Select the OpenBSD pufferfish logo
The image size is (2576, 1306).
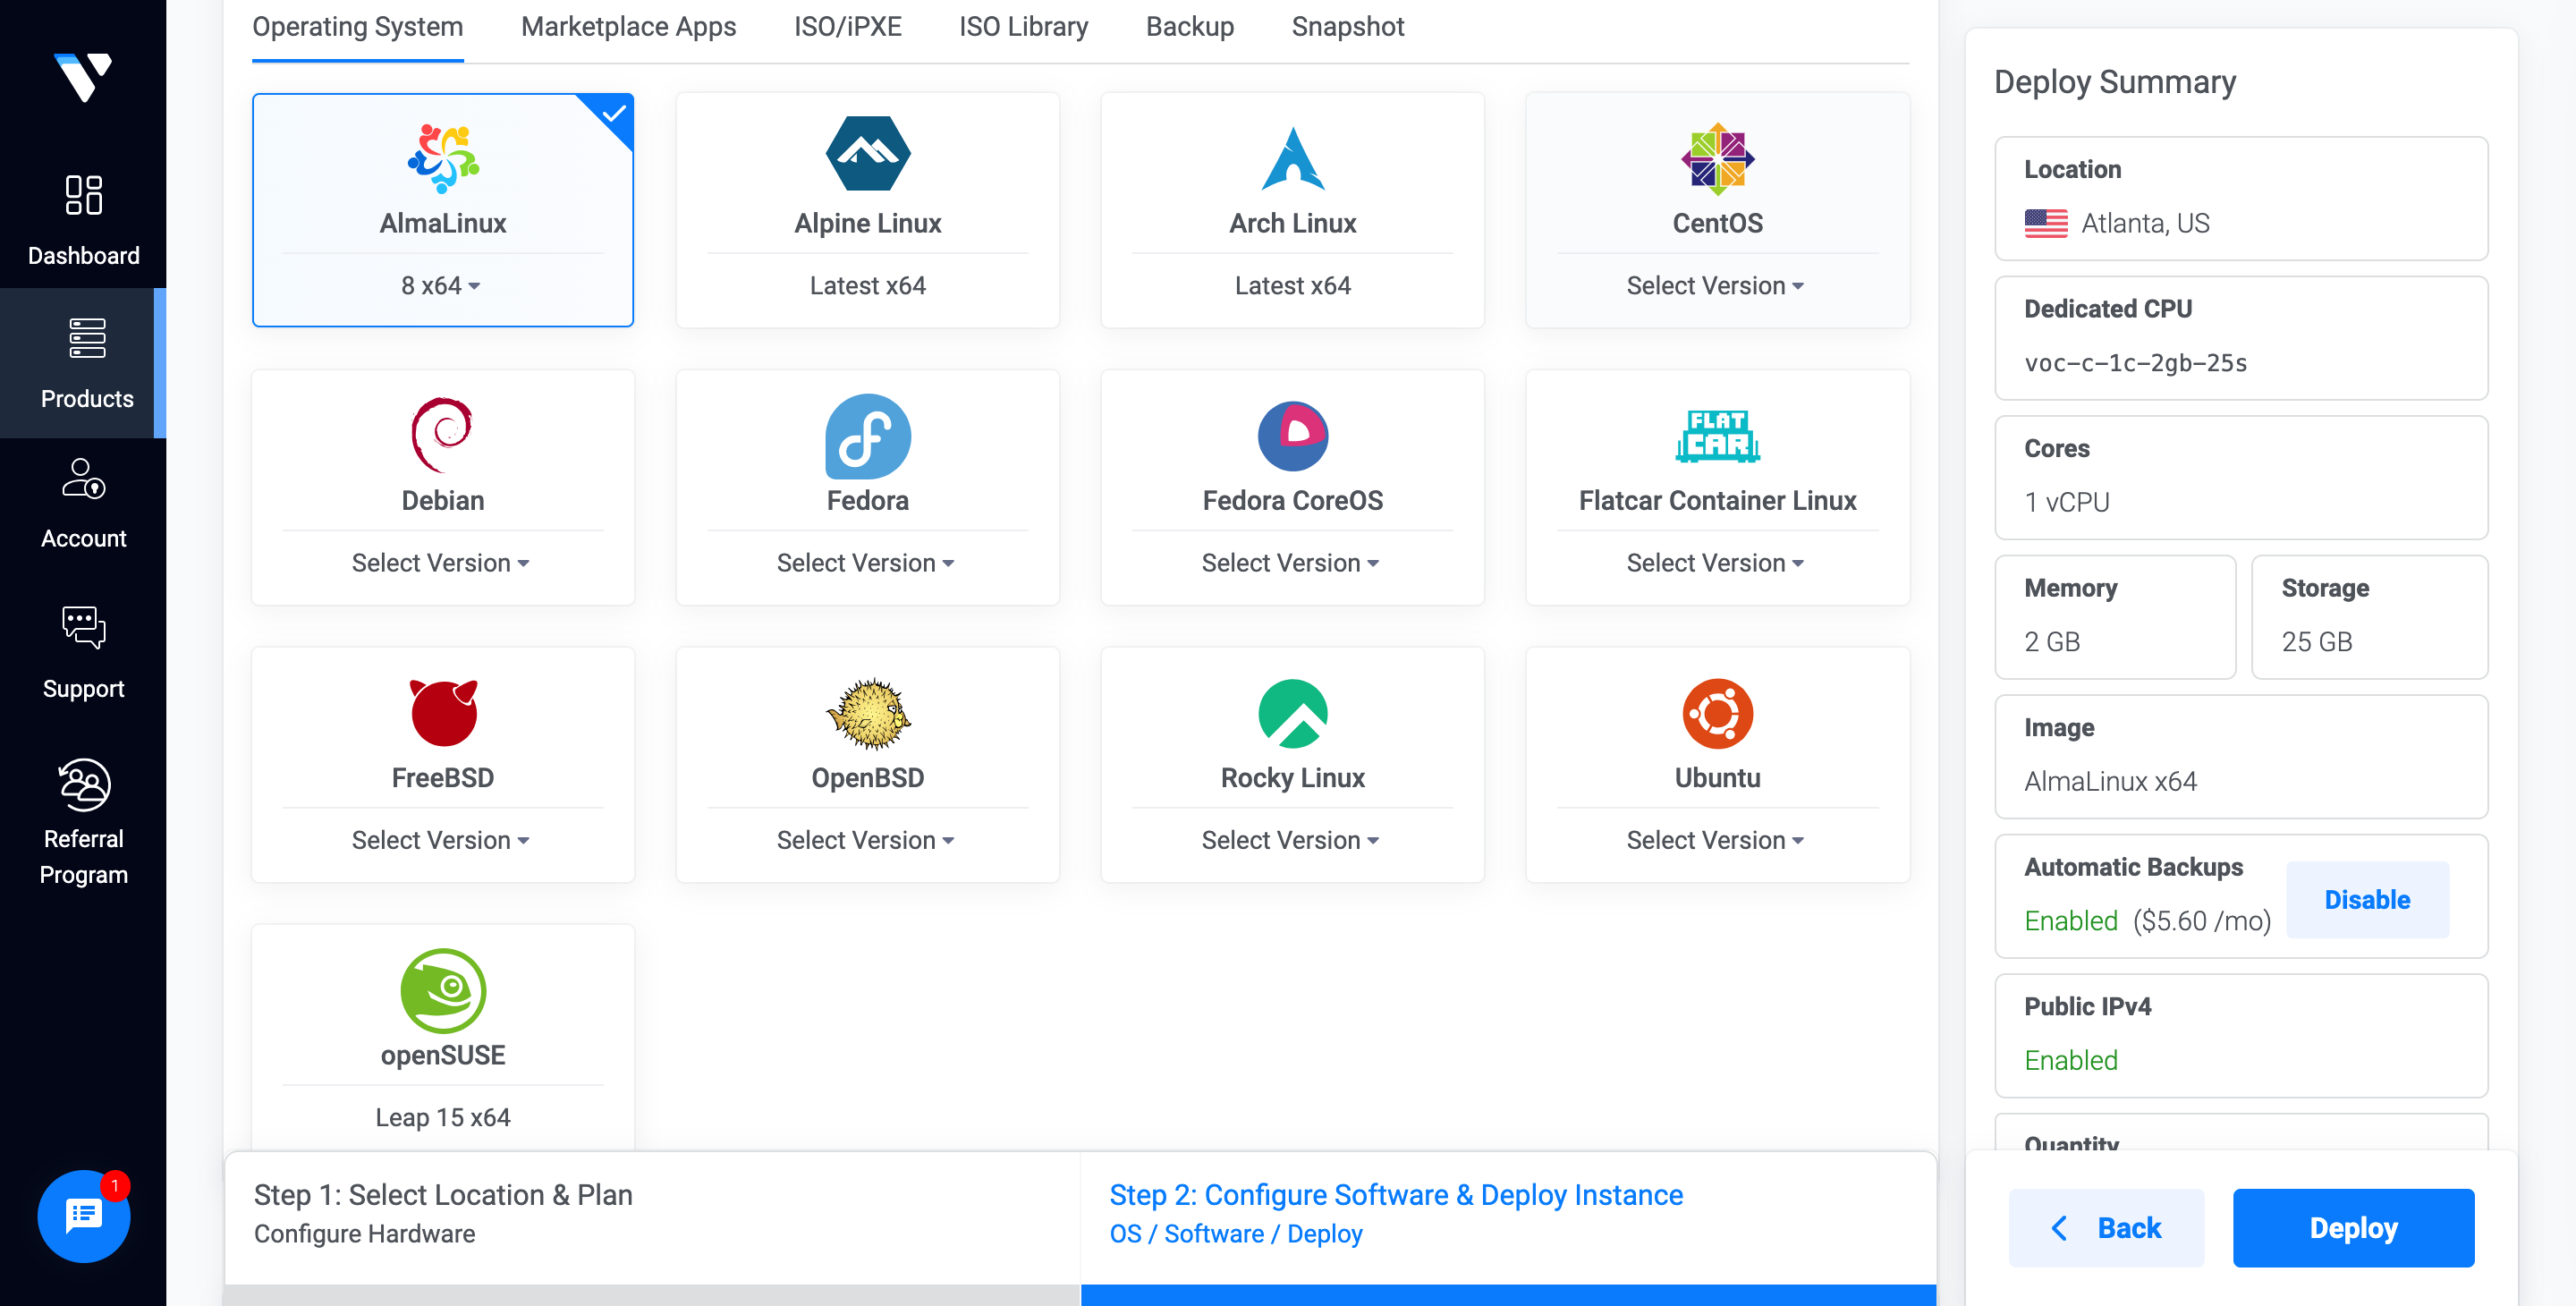[x=868, y=713]
